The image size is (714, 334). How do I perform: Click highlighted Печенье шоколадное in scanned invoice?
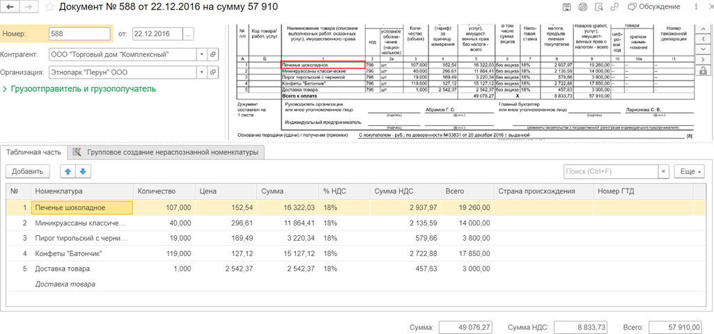click(323, 65)
